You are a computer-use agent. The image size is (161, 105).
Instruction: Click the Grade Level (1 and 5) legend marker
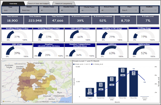(x=74, y=64)
